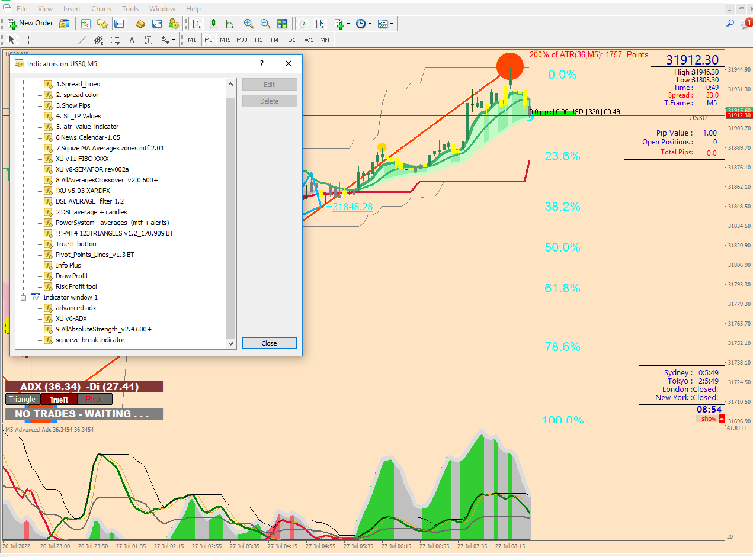Select the Fibonacci retracement tool
Image resolution: width=753 pixels, height=557 pixels.
pos(116,40)
